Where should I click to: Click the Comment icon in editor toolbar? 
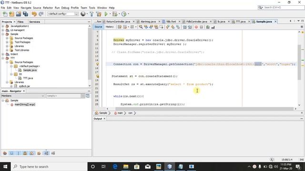click(x=208, y=27)
